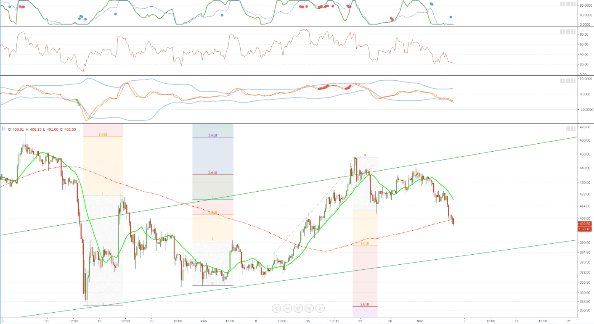The image size is (594, 324).
Task: Select the red 2.618 level near chart bottom
Action: pos(365,304)
